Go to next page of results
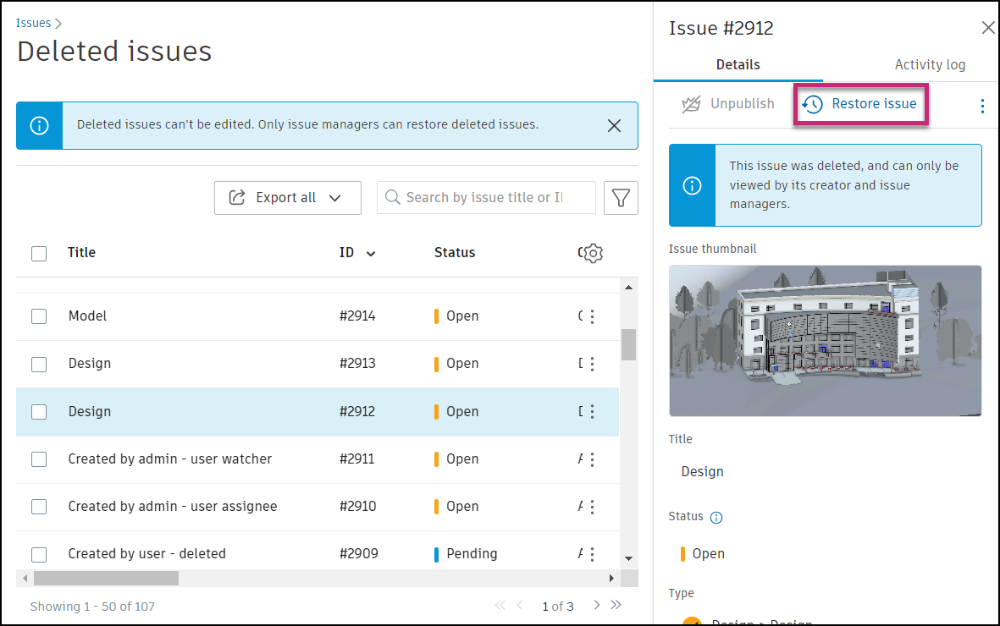1000x626 pixels. [597, 605]
